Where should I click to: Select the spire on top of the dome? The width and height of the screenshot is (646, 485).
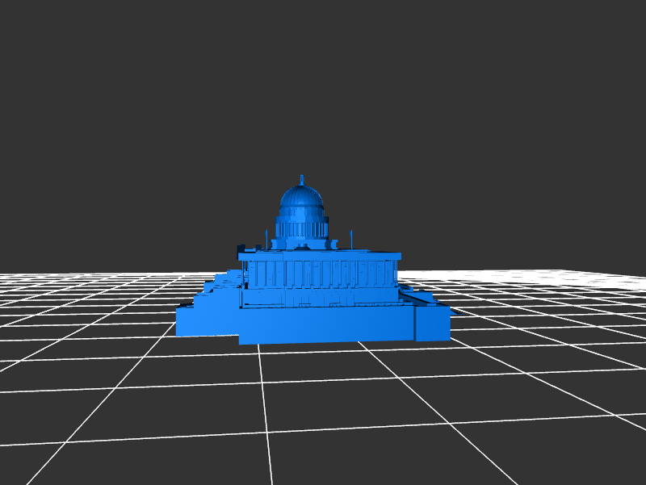click(301, 178)
